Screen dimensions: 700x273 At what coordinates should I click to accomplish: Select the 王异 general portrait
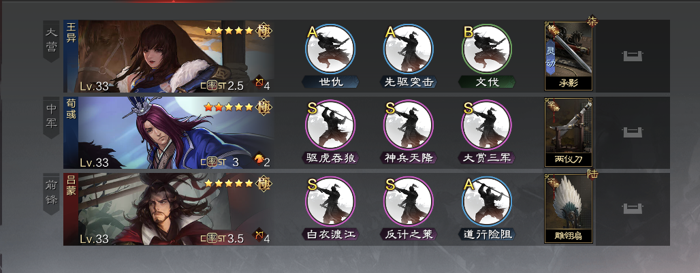169,57
